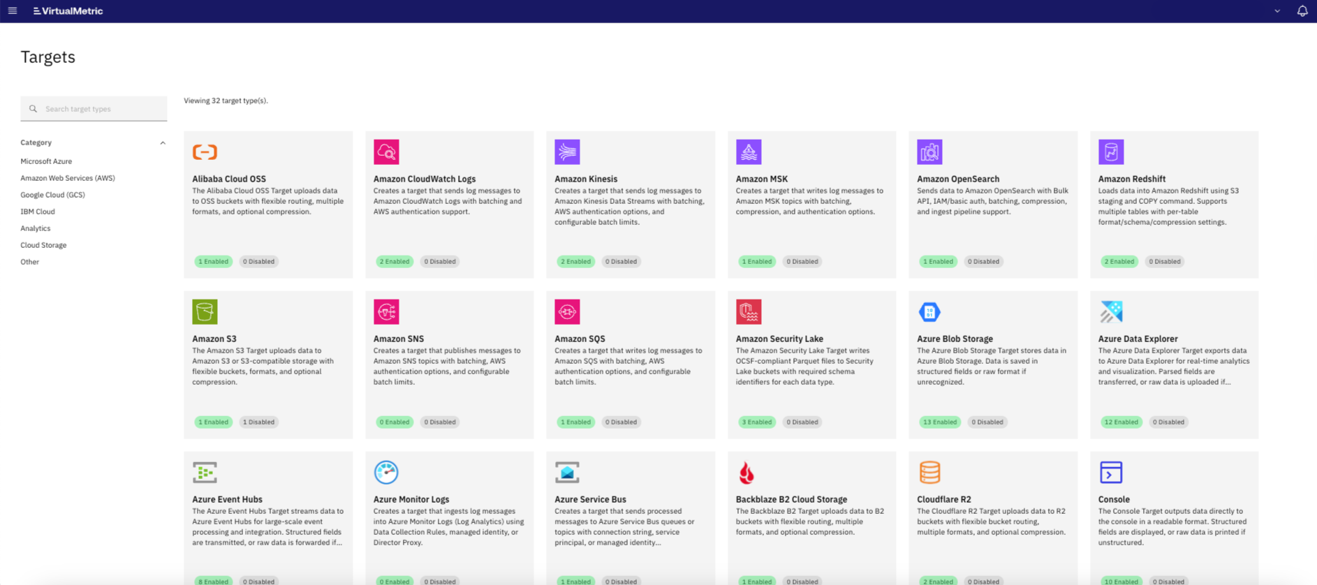Focus the Search target types field
This screenshot has height=585, width=1317.
click(94, 109)
